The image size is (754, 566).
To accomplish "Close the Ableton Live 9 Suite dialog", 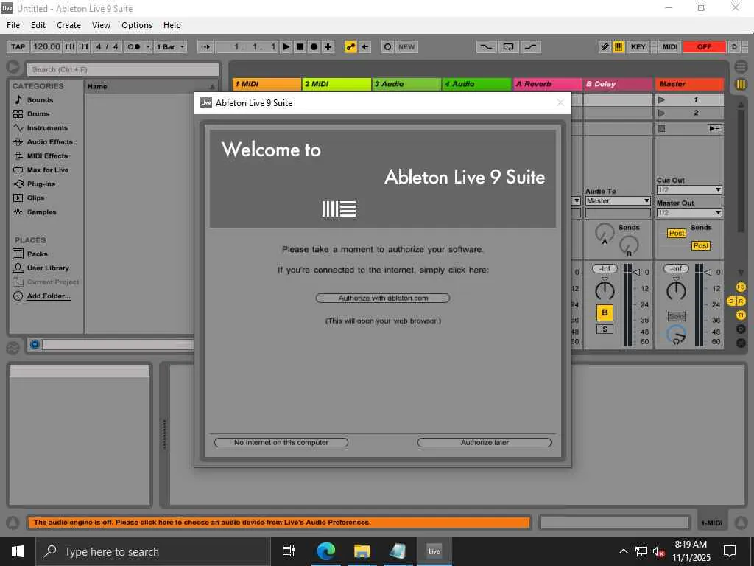I will pos(560,102).
